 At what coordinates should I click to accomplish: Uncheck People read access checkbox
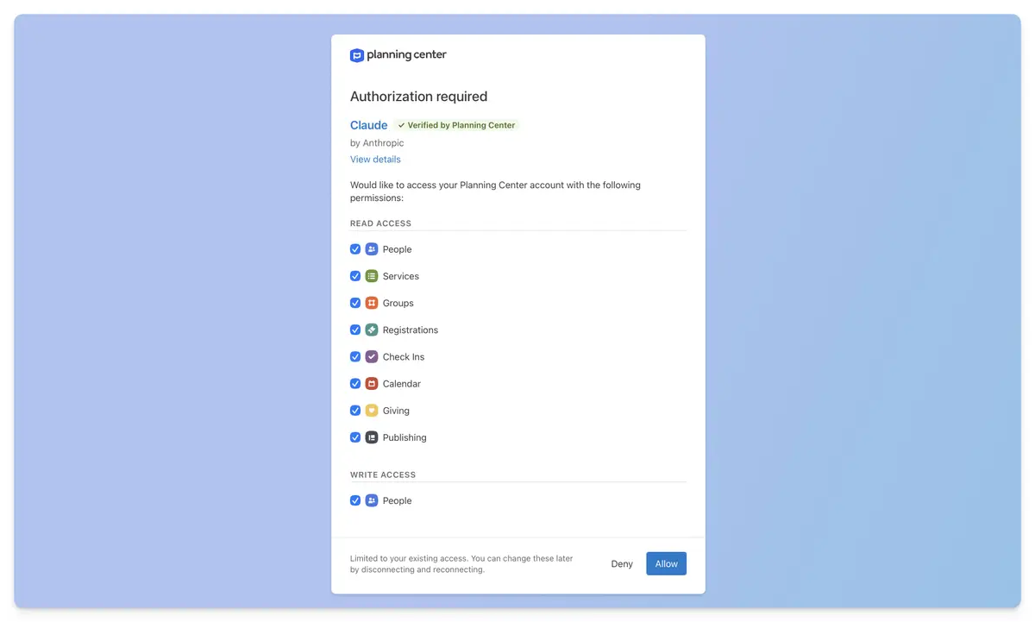click(x=355, y=249)
